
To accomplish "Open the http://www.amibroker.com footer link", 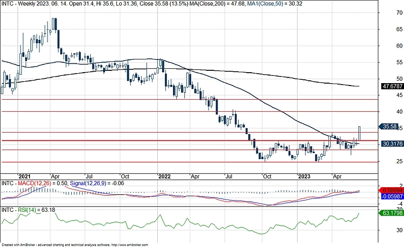I will tap(130, 245).
